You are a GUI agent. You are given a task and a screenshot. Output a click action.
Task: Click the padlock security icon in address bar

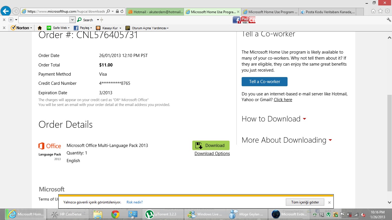117,11
